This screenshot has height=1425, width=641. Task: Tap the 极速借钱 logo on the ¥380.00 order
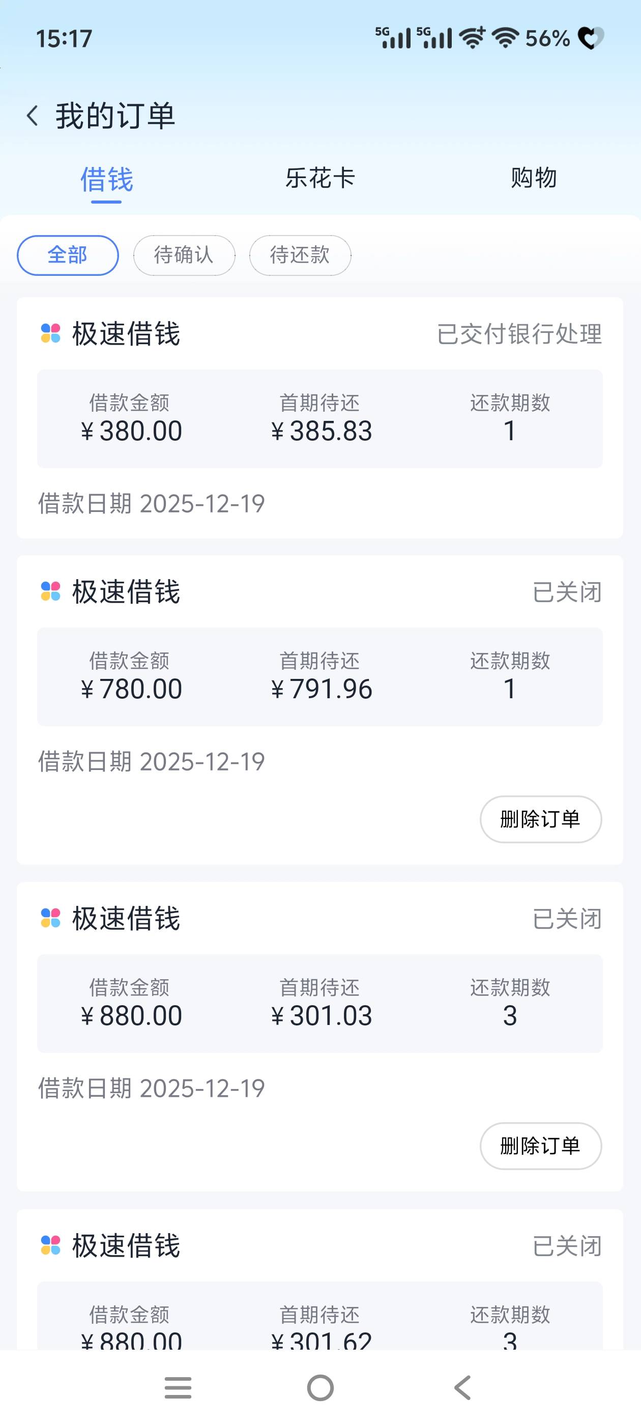tap(51, 333)
